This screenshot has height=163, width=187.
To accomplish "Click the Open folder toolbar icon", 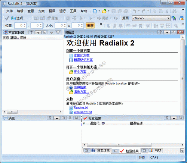I will [x=104, y=11].
